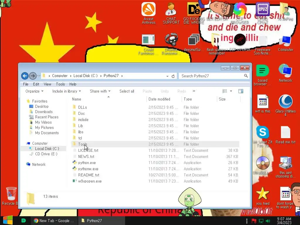Select CD Drive (E:) in sidebar
Screen dimensions: 300x225
point(46,154)
